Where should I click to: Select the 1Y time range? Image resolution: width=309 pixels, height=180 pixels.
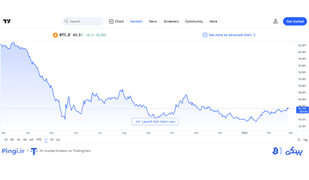pyautogui.click(x=46, y=140)
